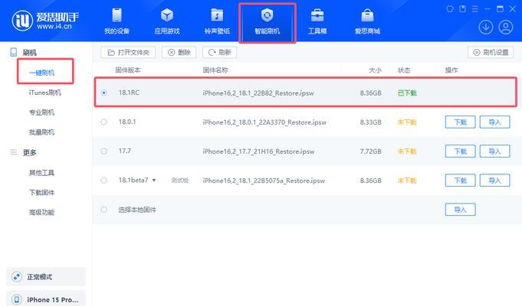Click iPhone16,2_18.0.1_22A3370_Restore.ipsw file name
This screenshot has width=522, height=306.
(264, 122)
